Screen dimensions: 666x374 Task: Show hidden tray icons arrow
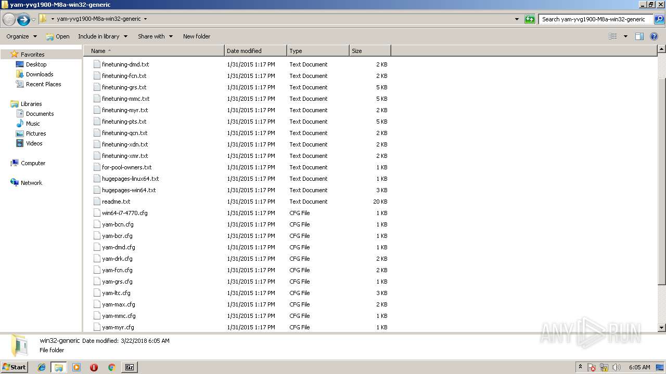(580, 367)
